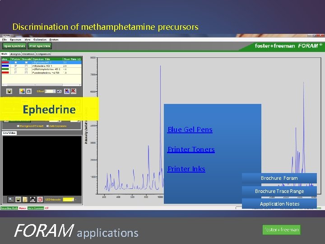The height and width of the screenshot is (244, 325).
Task: Click the overlay spectra squares icon
Action: point(22,91)
